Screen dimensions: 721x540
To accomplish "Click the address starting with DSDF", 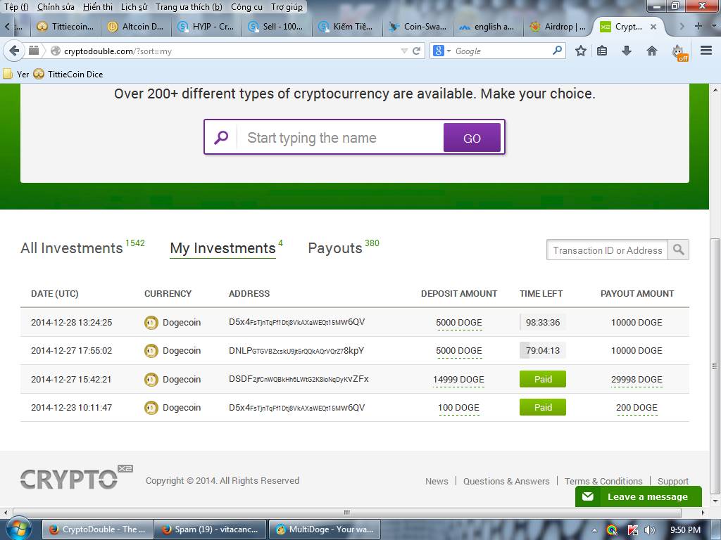I will (299, 379).
